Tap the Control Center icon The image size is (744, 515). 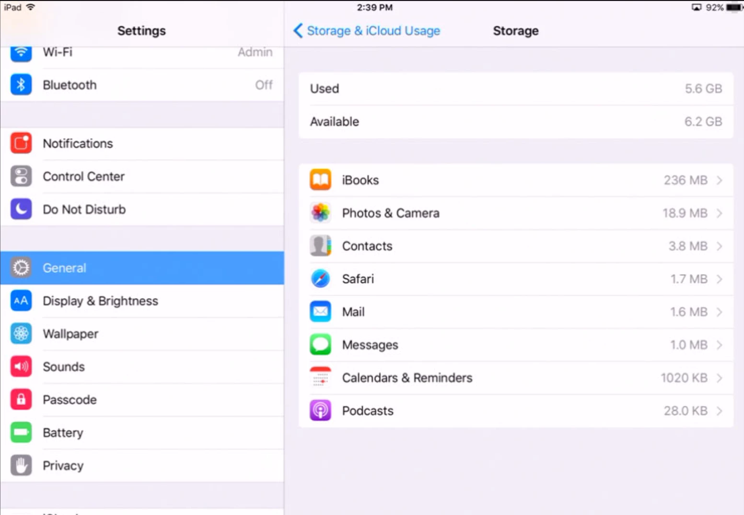21,176
